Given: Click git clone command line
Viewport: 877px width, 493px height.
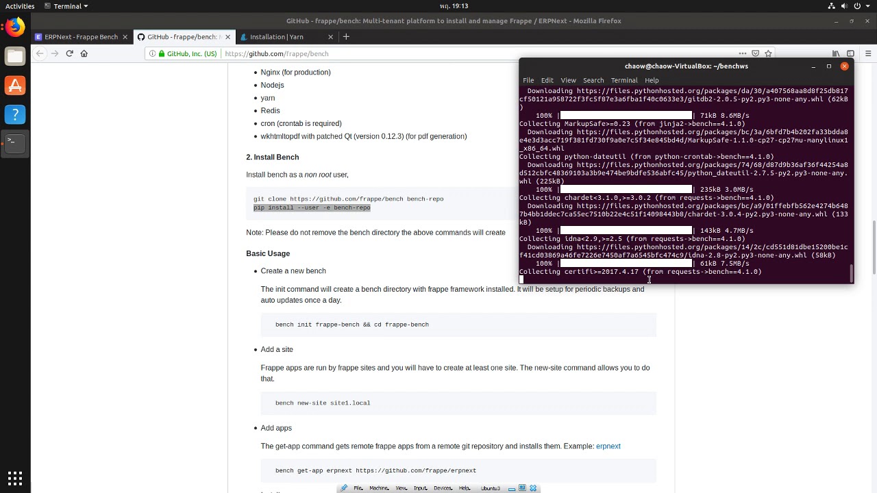Looking at the screenshot, I should point(348,199).
